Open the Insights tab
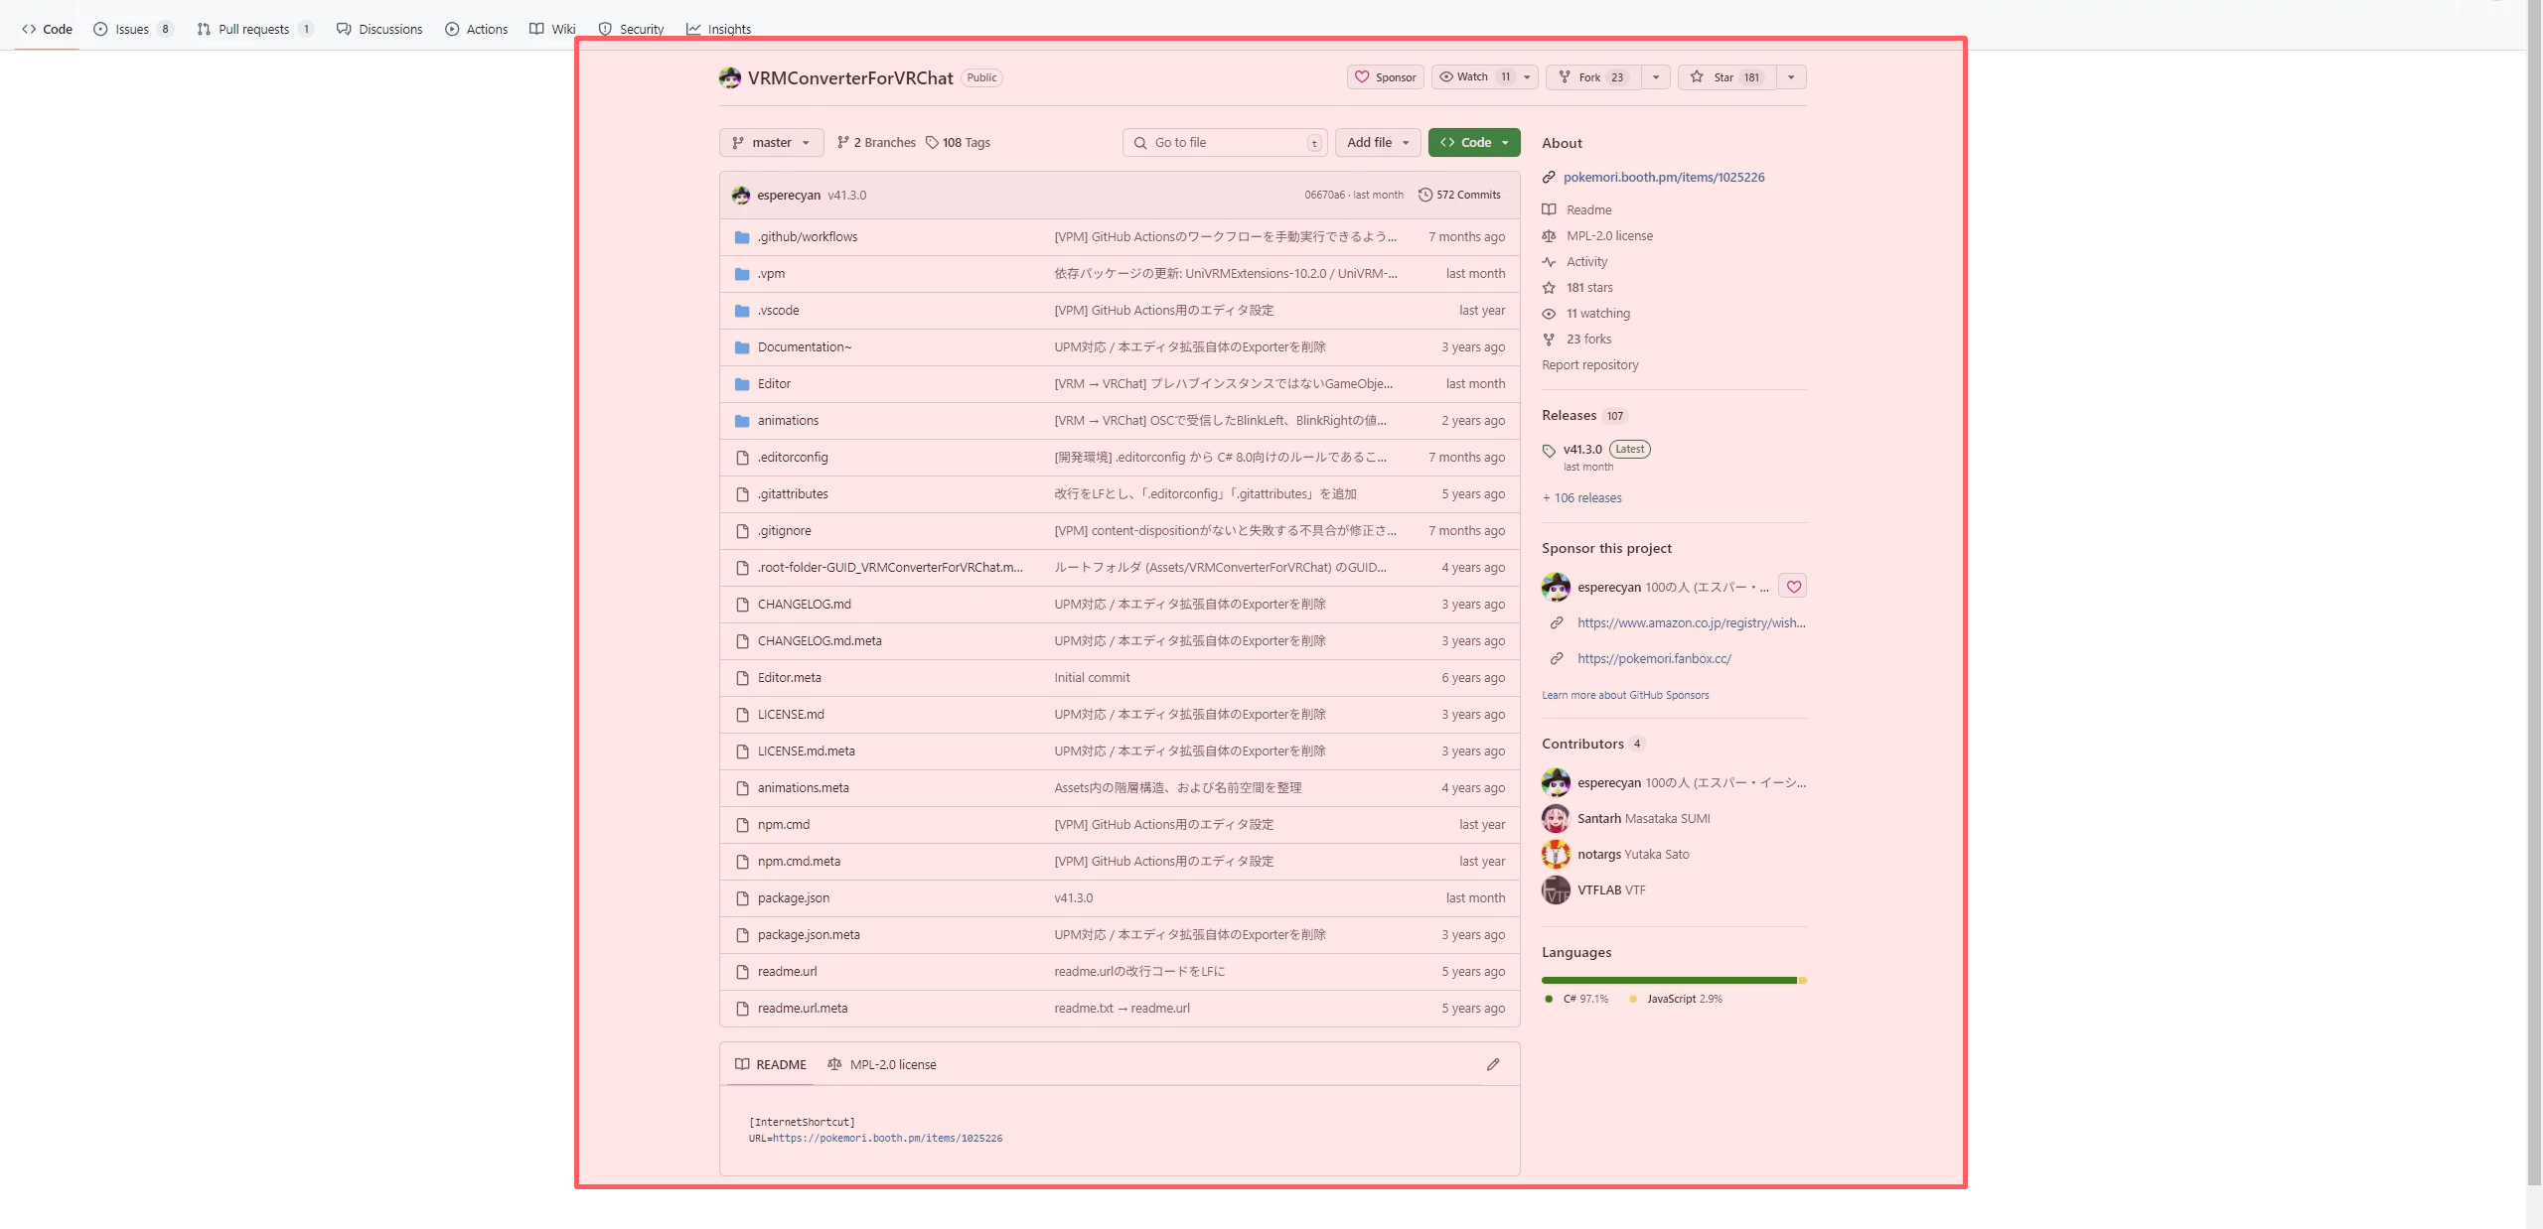This screenshot has height=1229, width=2543. pos(718,29)
